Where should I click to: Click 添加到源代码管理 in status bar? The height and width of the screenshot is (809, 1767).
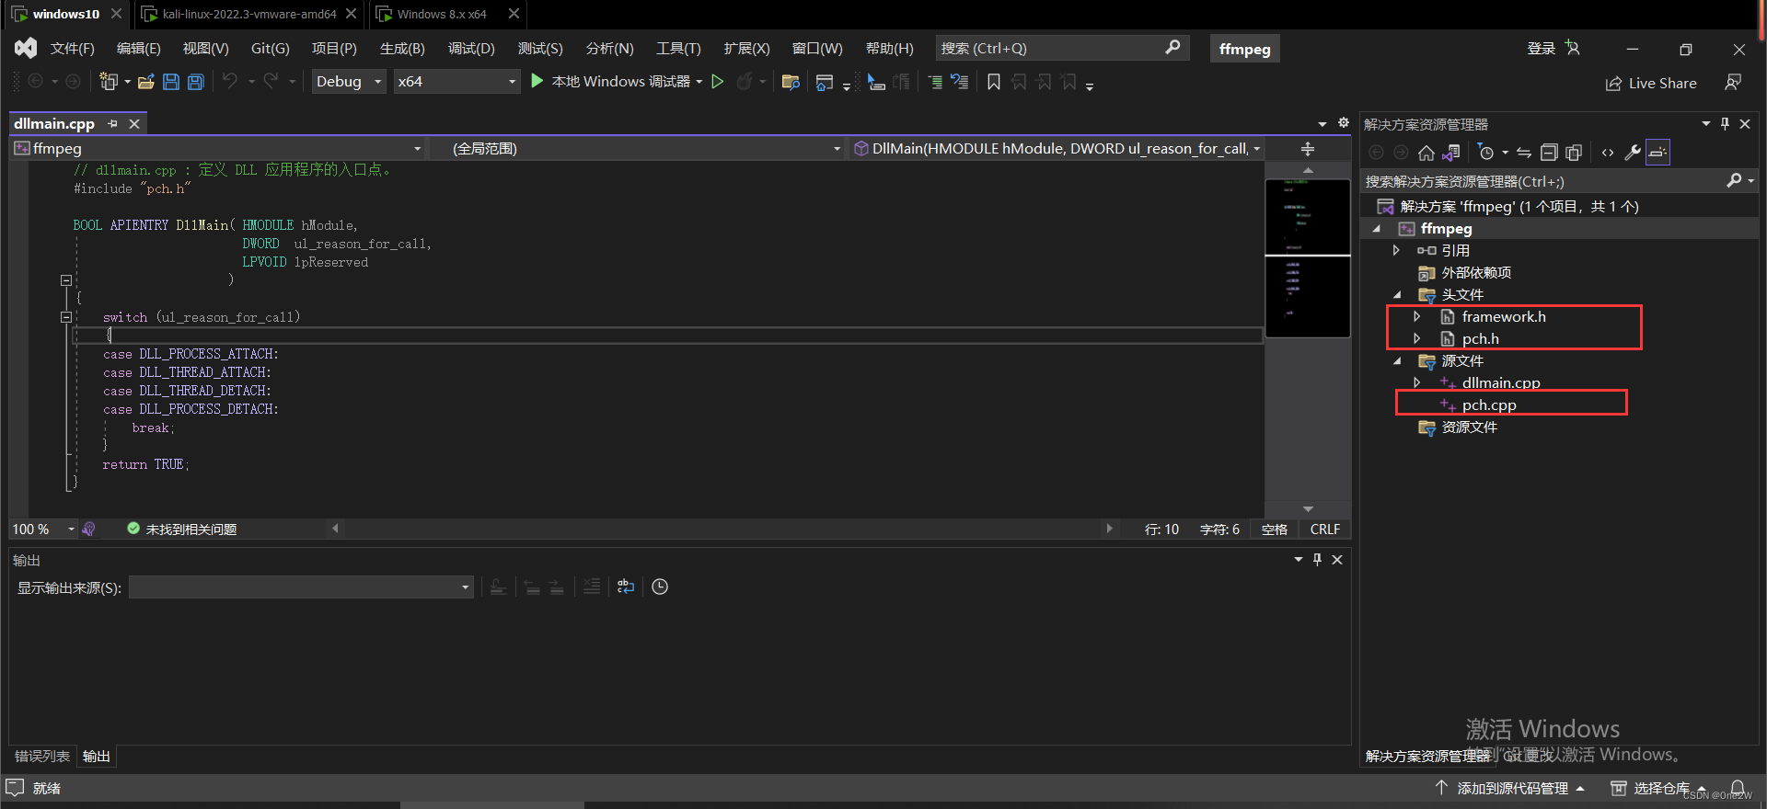pos(1511,788)
